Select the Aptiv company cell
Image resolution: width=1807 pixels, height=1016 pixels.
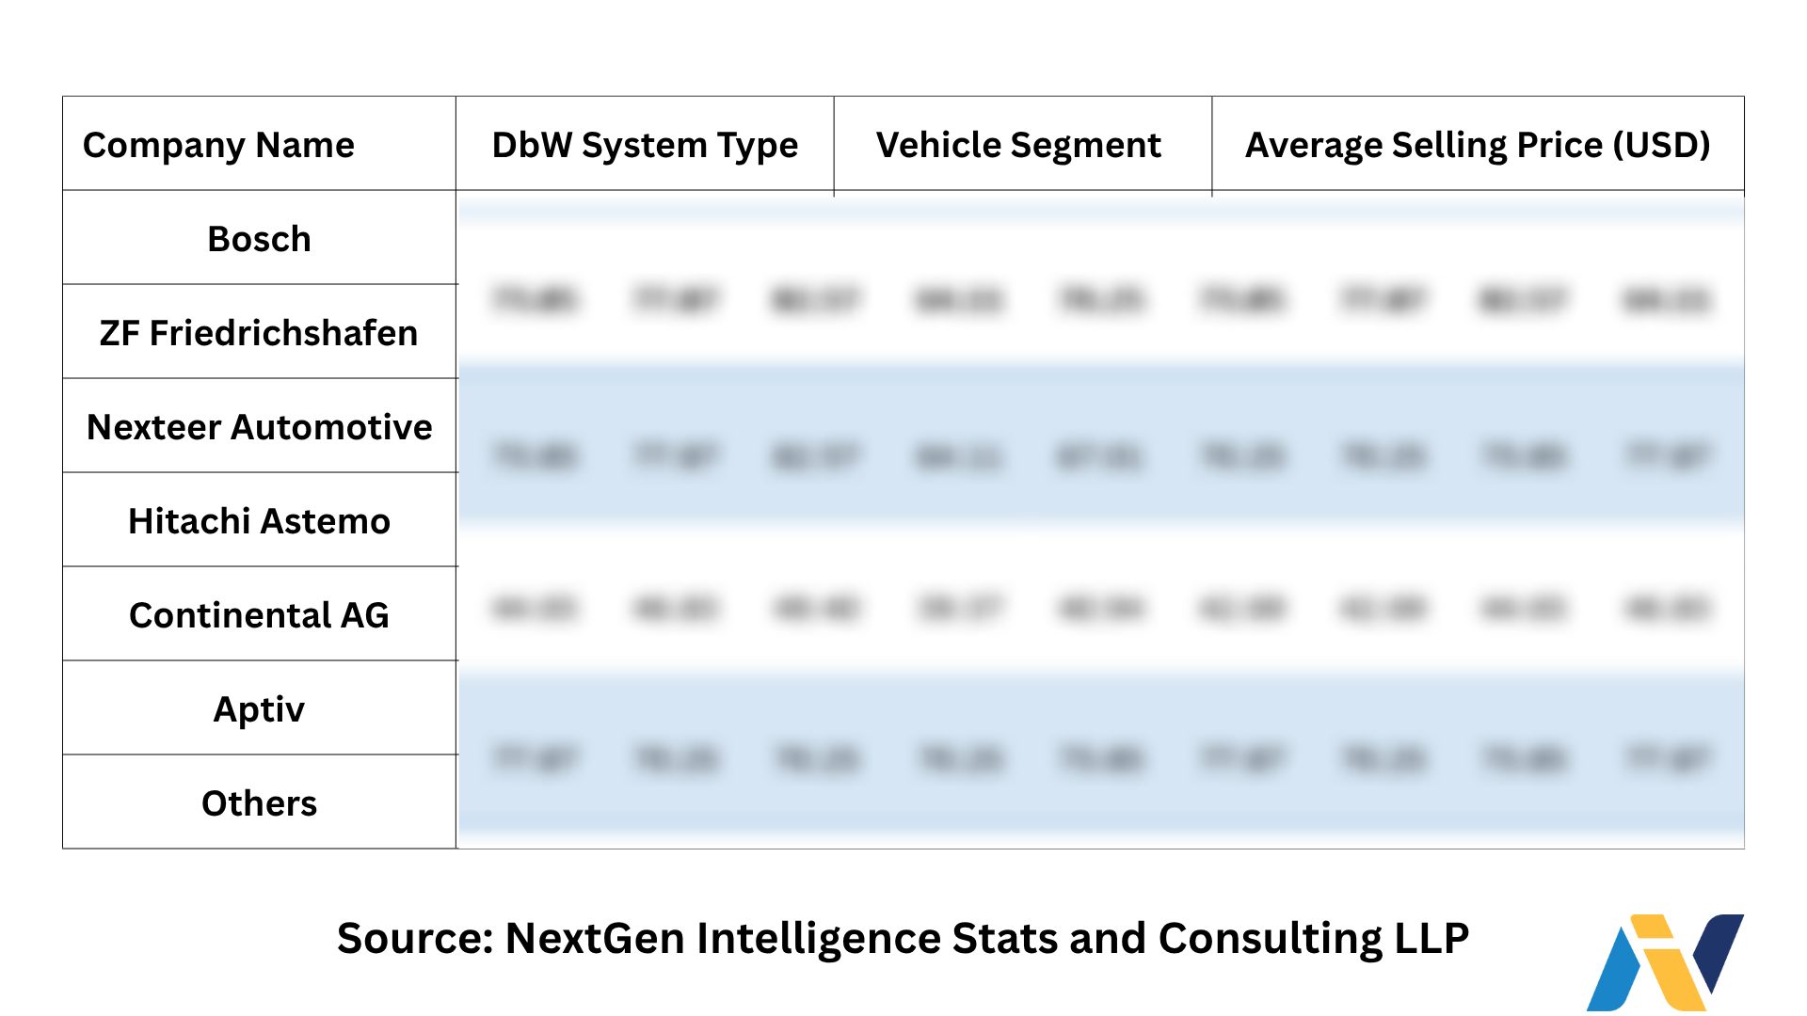click(x=259, y=709)
